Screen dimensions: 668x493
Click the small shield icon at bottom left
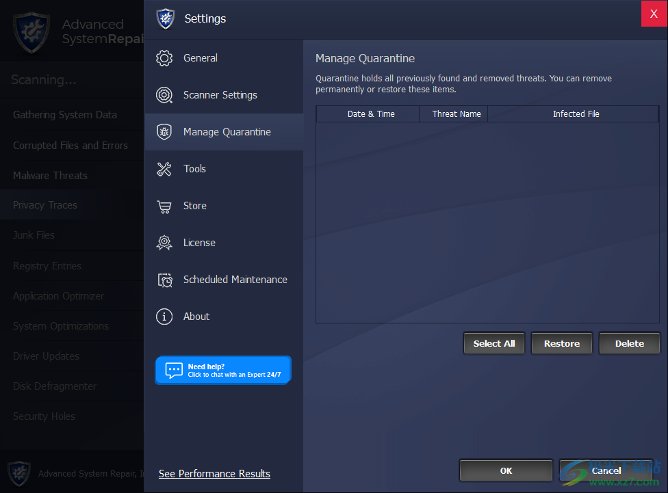(x=19, y=473)
